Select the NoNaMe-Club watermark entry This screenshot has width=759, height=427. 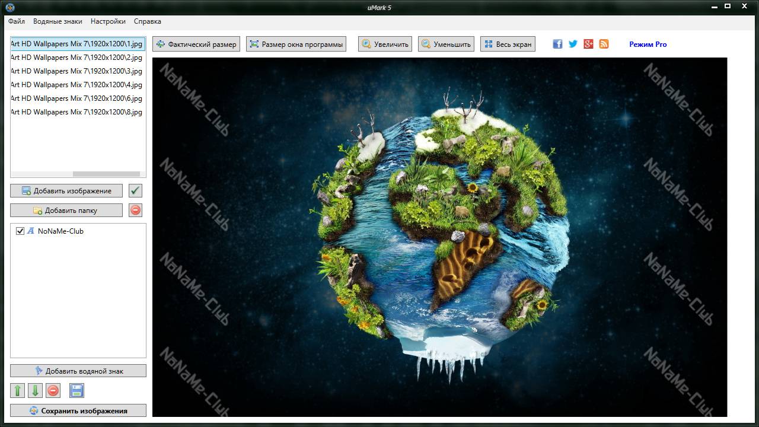60,231
